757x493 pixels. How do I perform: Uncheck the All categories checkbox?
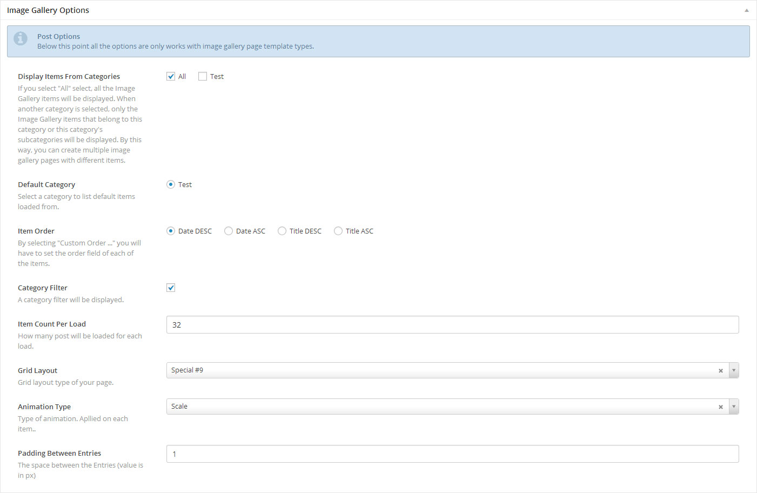pos(171,76)
